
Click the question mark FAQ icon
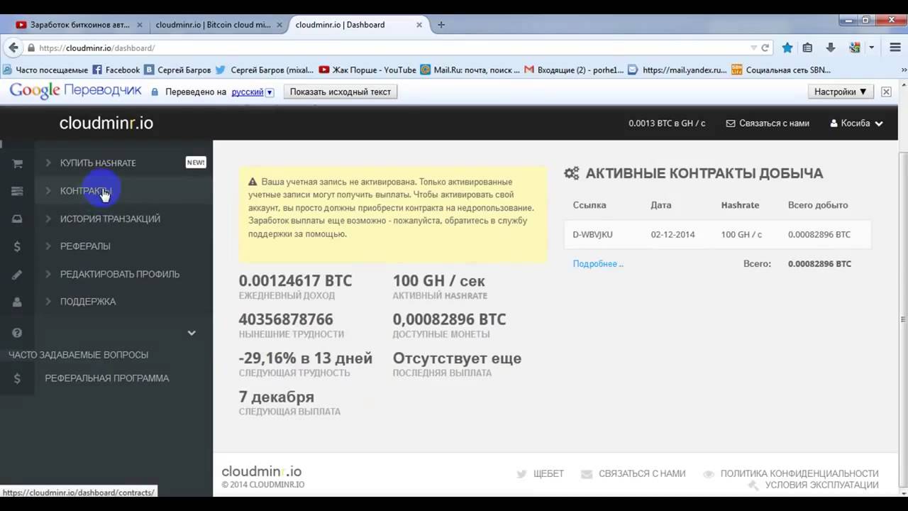pyautogui.click(x=17, y=333)
